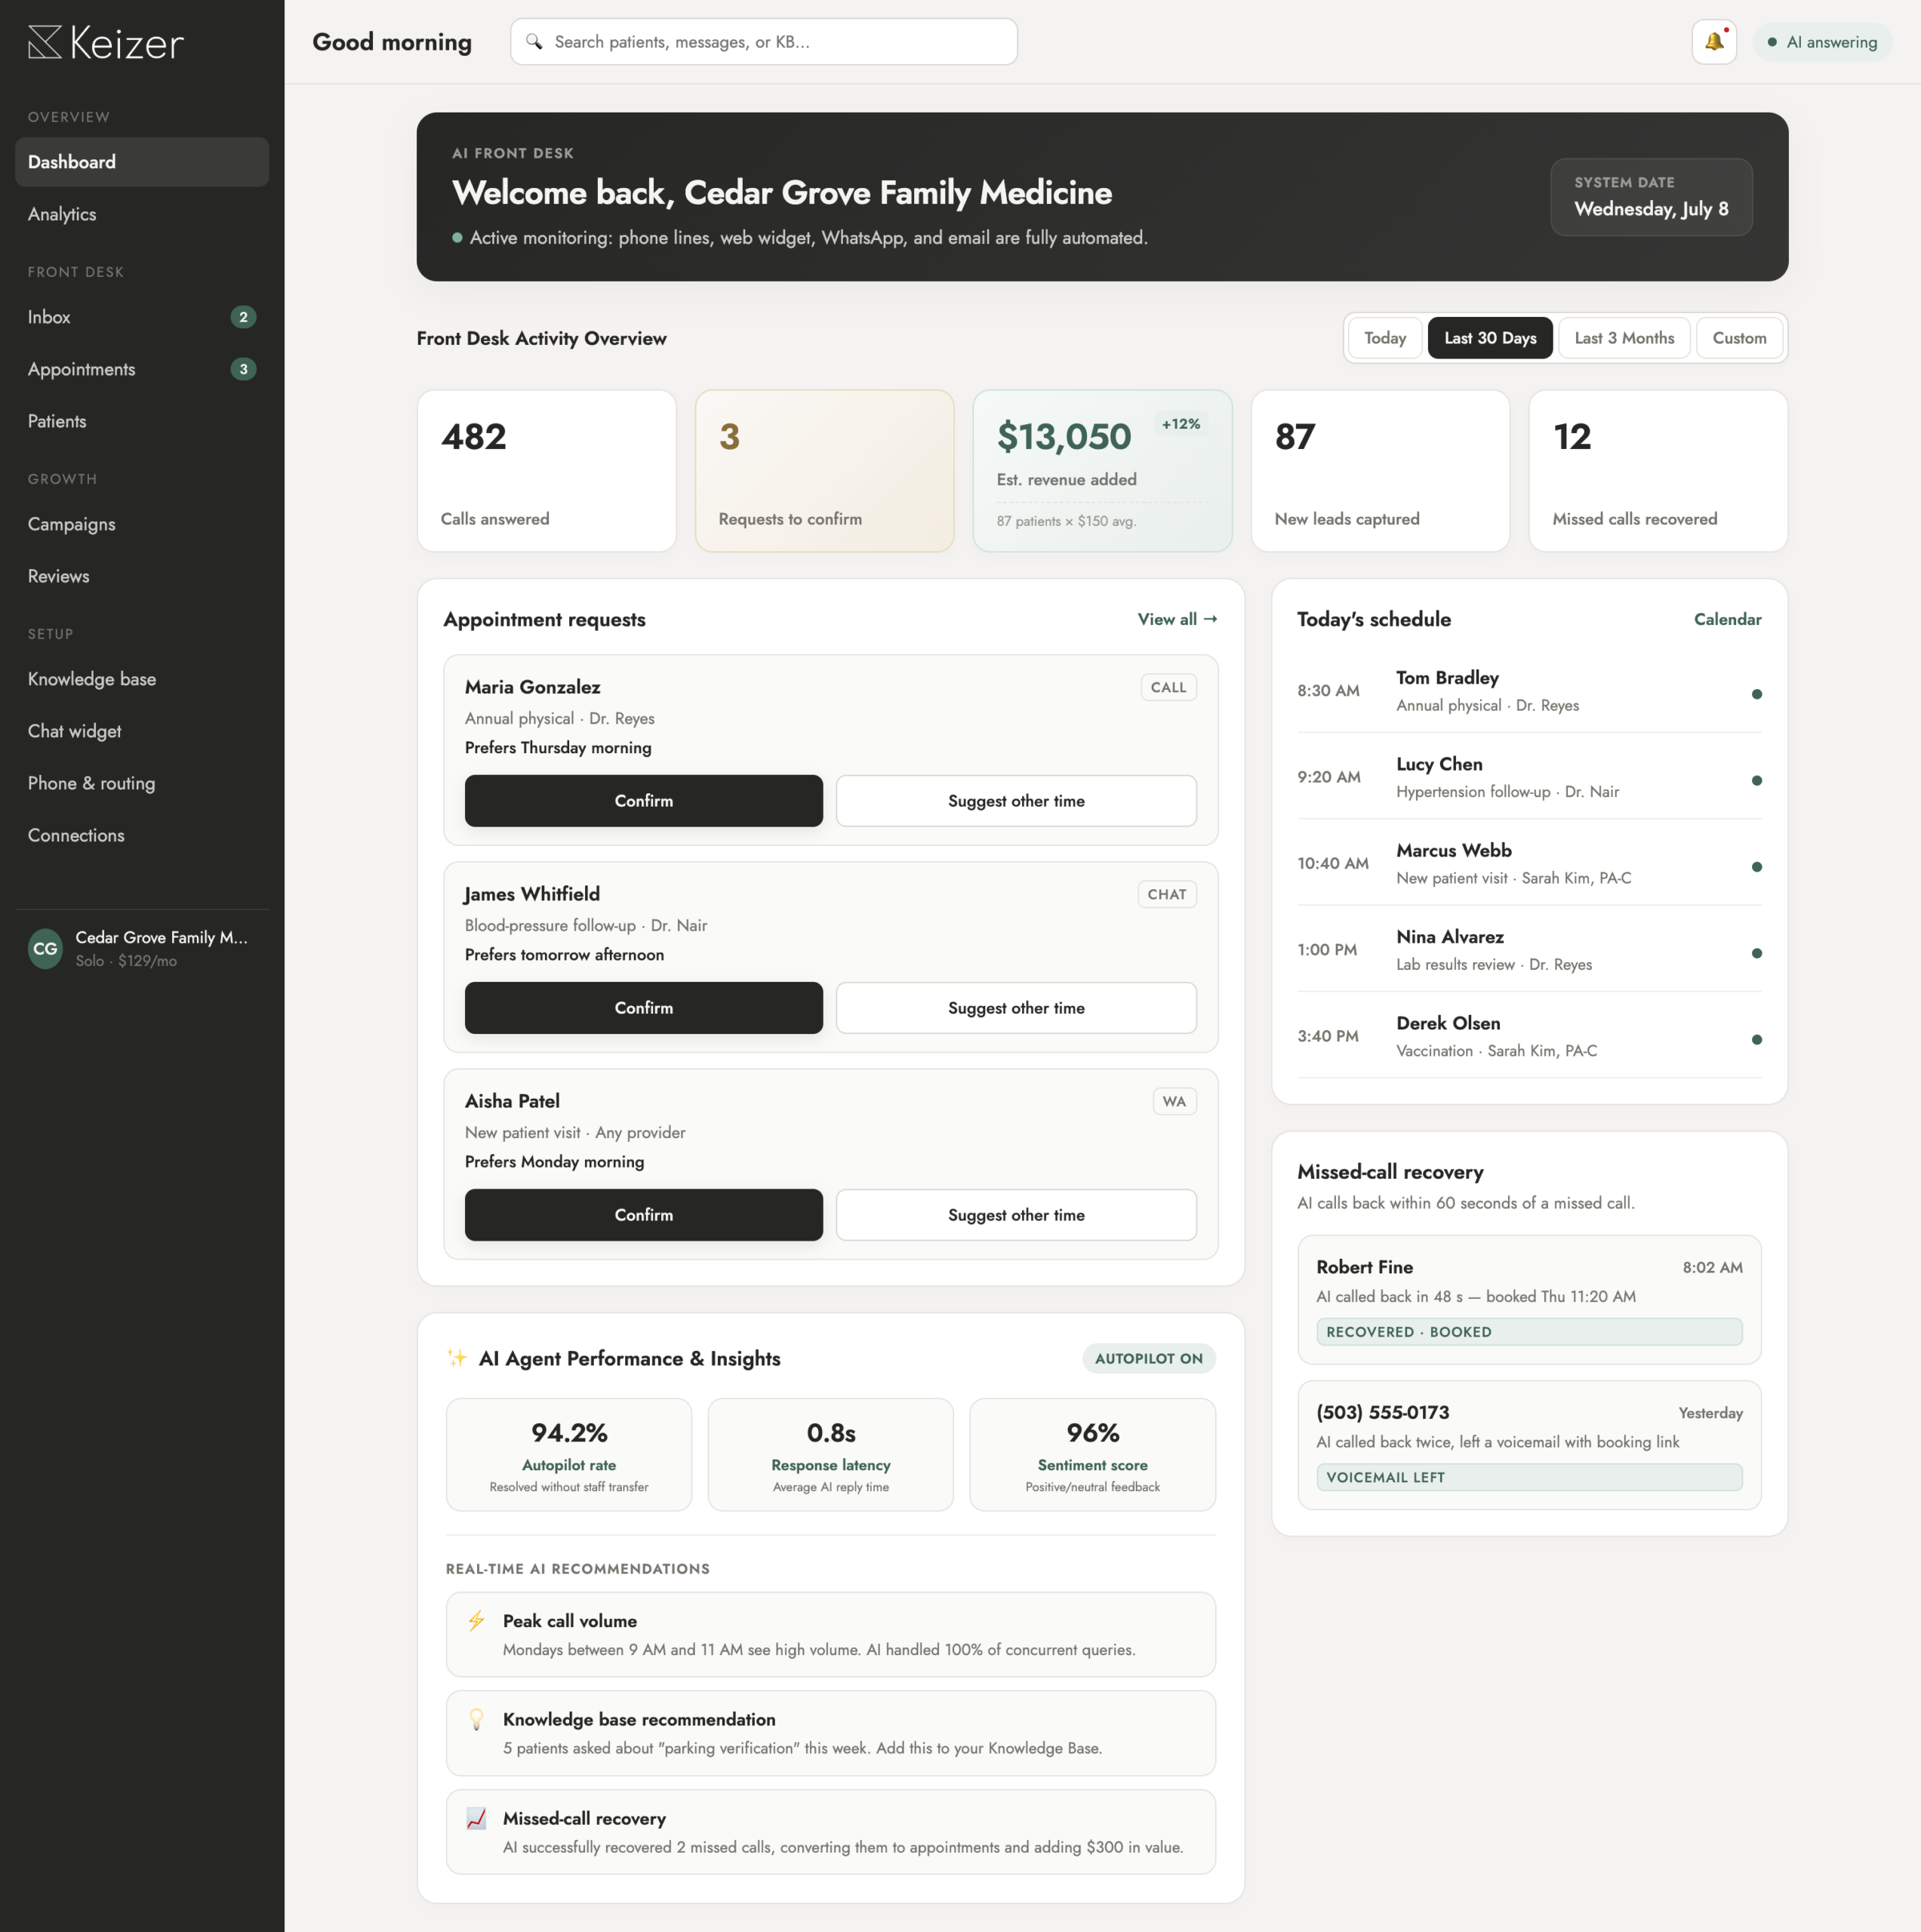Open Campaigns under Growth

pyautogui.click(x=142, y=524)
